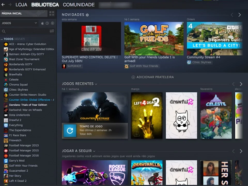Collapse the TODOS games list
Image resolution: width=248 pixels, height=186 pixels.
(2, 39)
